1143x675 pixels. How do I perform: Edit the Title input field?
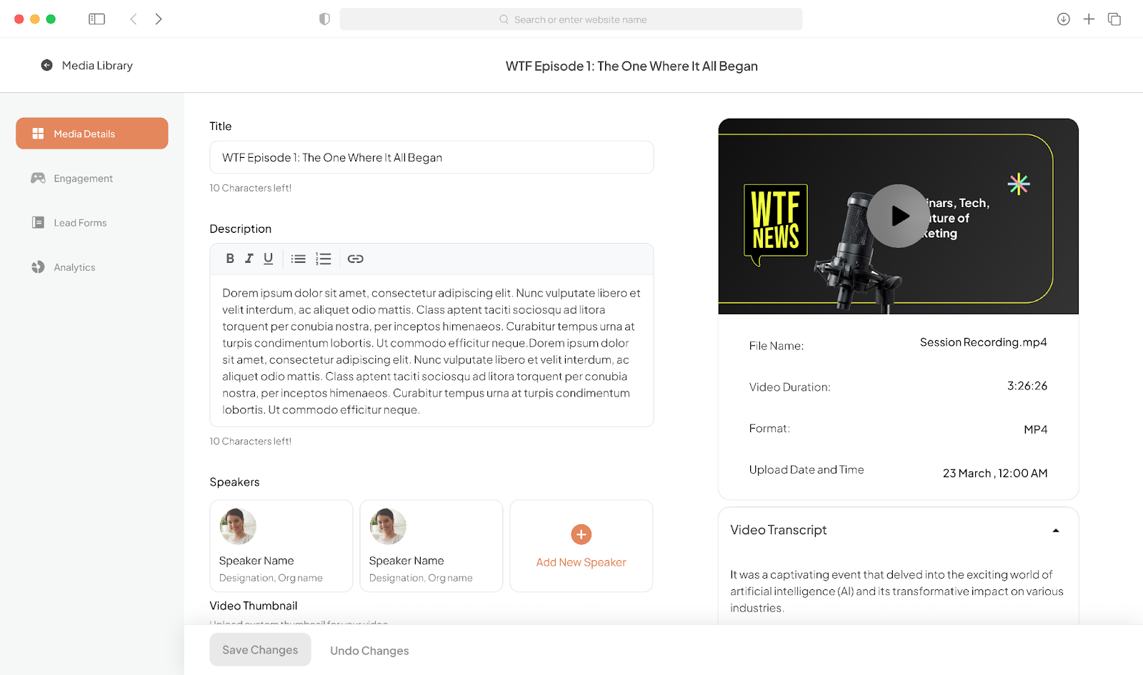431,157
